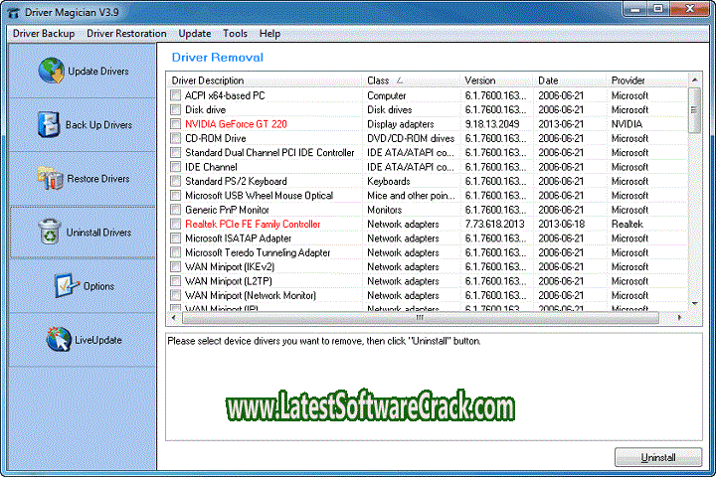The width and height of the screenshot is (716, 477).
Task: Open the Driver Restoration menu
Action: [x=128, y=33]
